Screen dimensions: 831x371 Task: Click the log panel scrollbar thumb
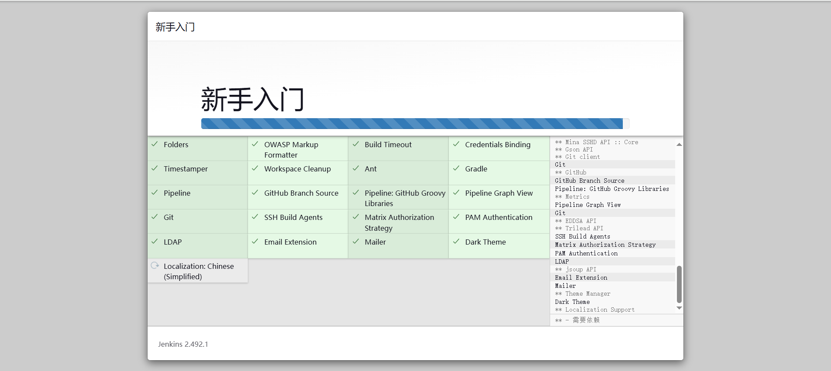pos(679,284)
